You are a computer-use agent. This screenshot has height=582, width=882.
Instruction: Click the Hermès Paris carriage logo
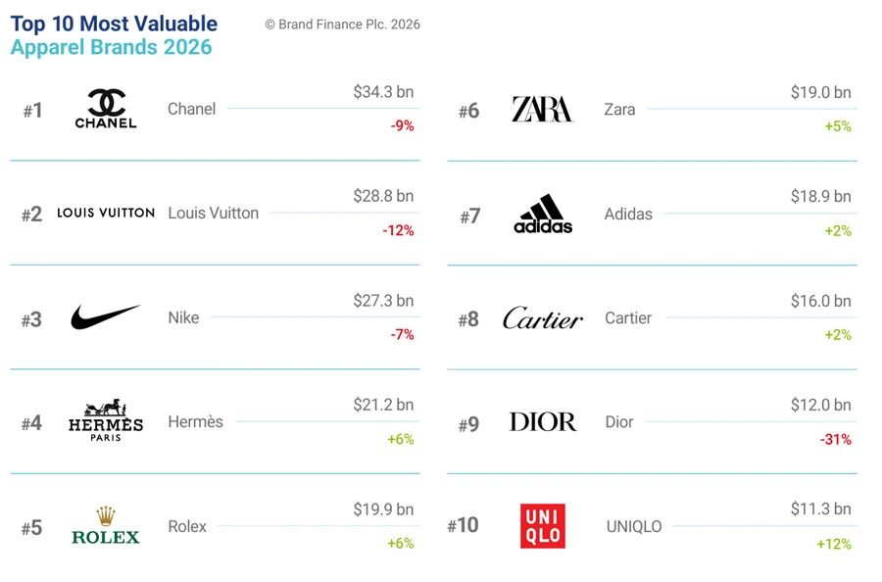pos(106,420)
